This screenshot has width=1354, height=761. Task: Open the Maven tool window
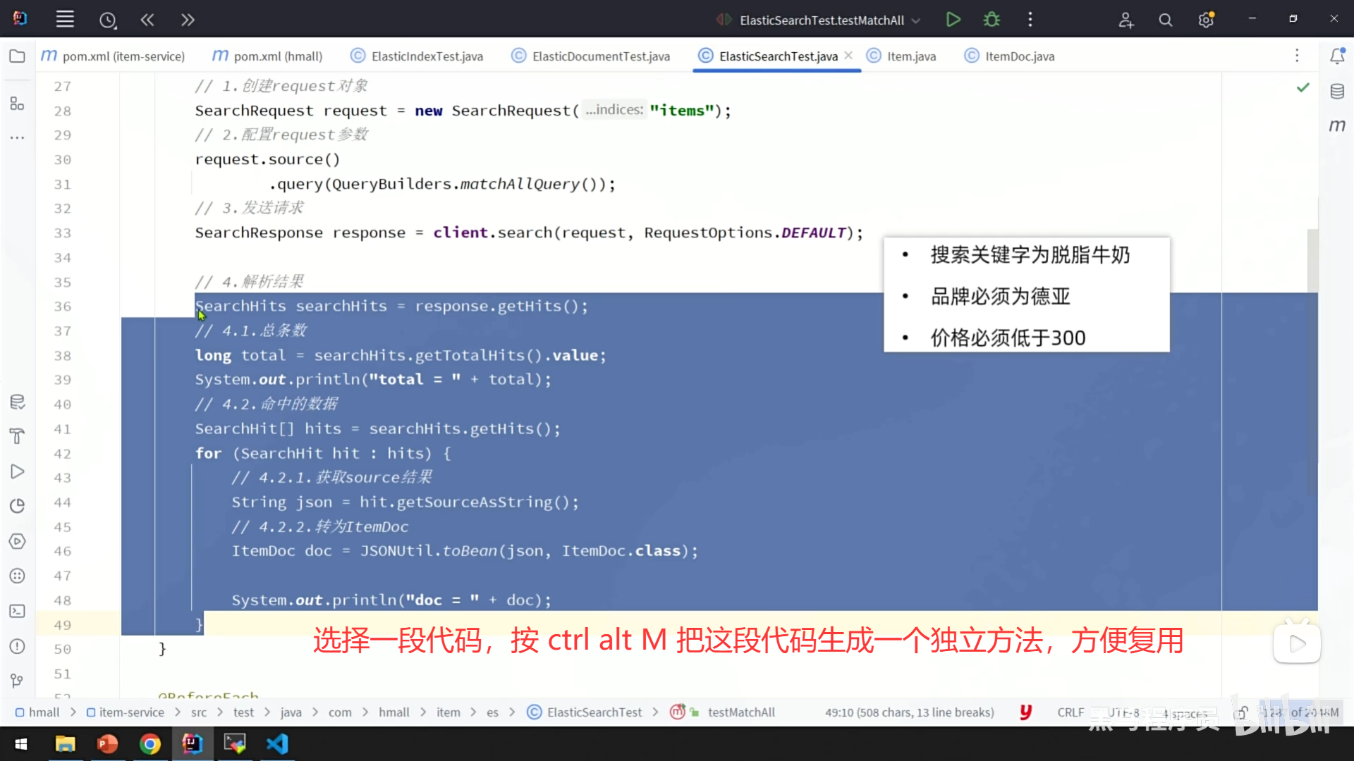[1337, 125]
